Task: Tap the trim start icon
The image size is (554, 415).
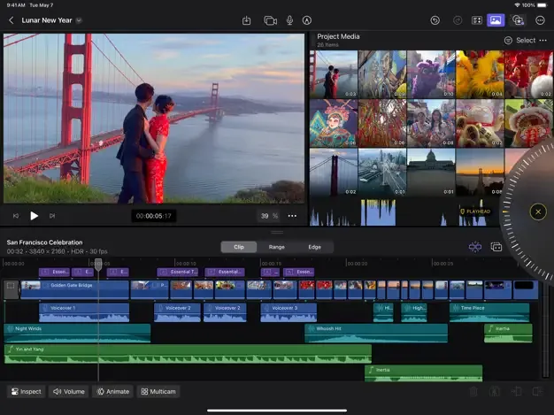Action: pyautogui.click(x=517, y=391)
